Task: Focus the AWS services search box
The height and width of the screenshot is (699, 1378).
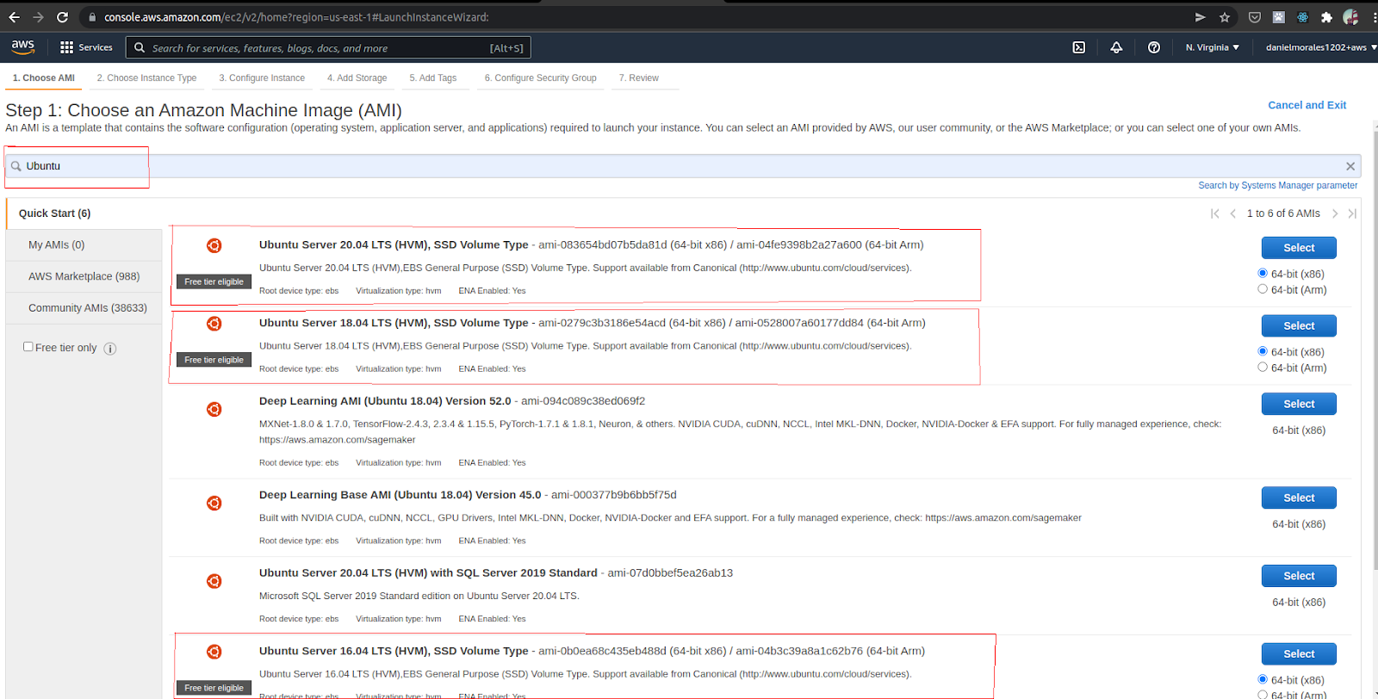Action: (328, 47)
